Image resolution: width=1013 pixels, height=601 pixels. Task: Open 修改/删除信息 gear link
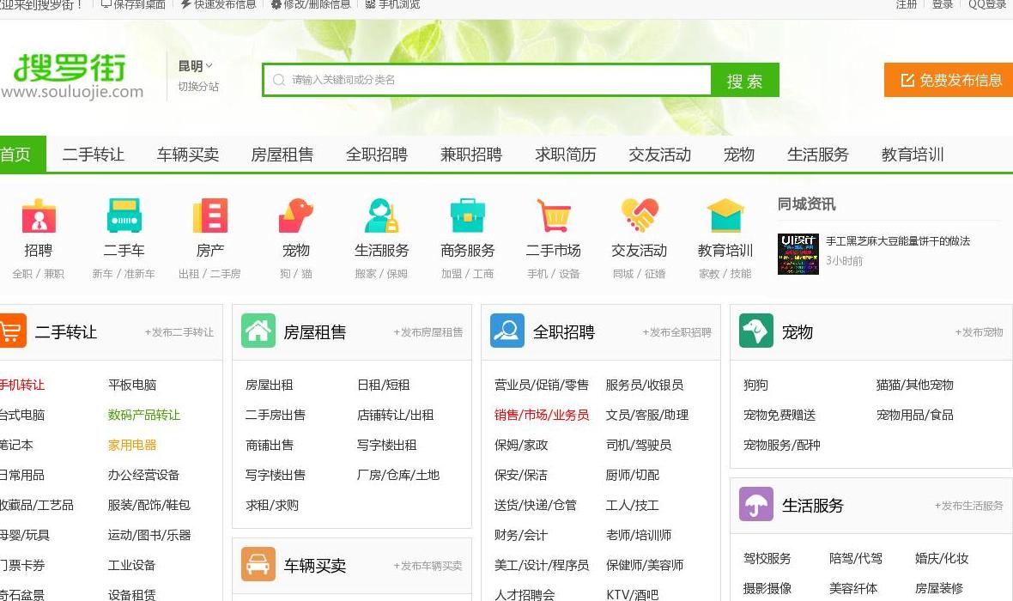[311, 4]
